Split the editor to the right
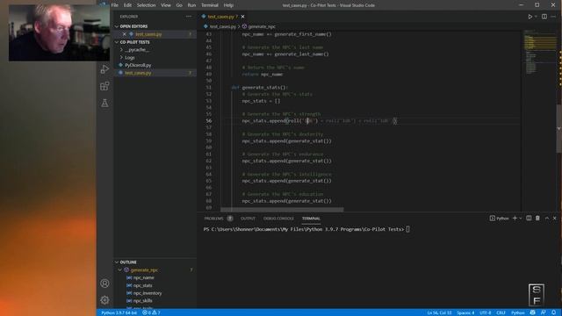Image resolution: width=562 pixels, height=316 pixels. click(x=544, y=17)
